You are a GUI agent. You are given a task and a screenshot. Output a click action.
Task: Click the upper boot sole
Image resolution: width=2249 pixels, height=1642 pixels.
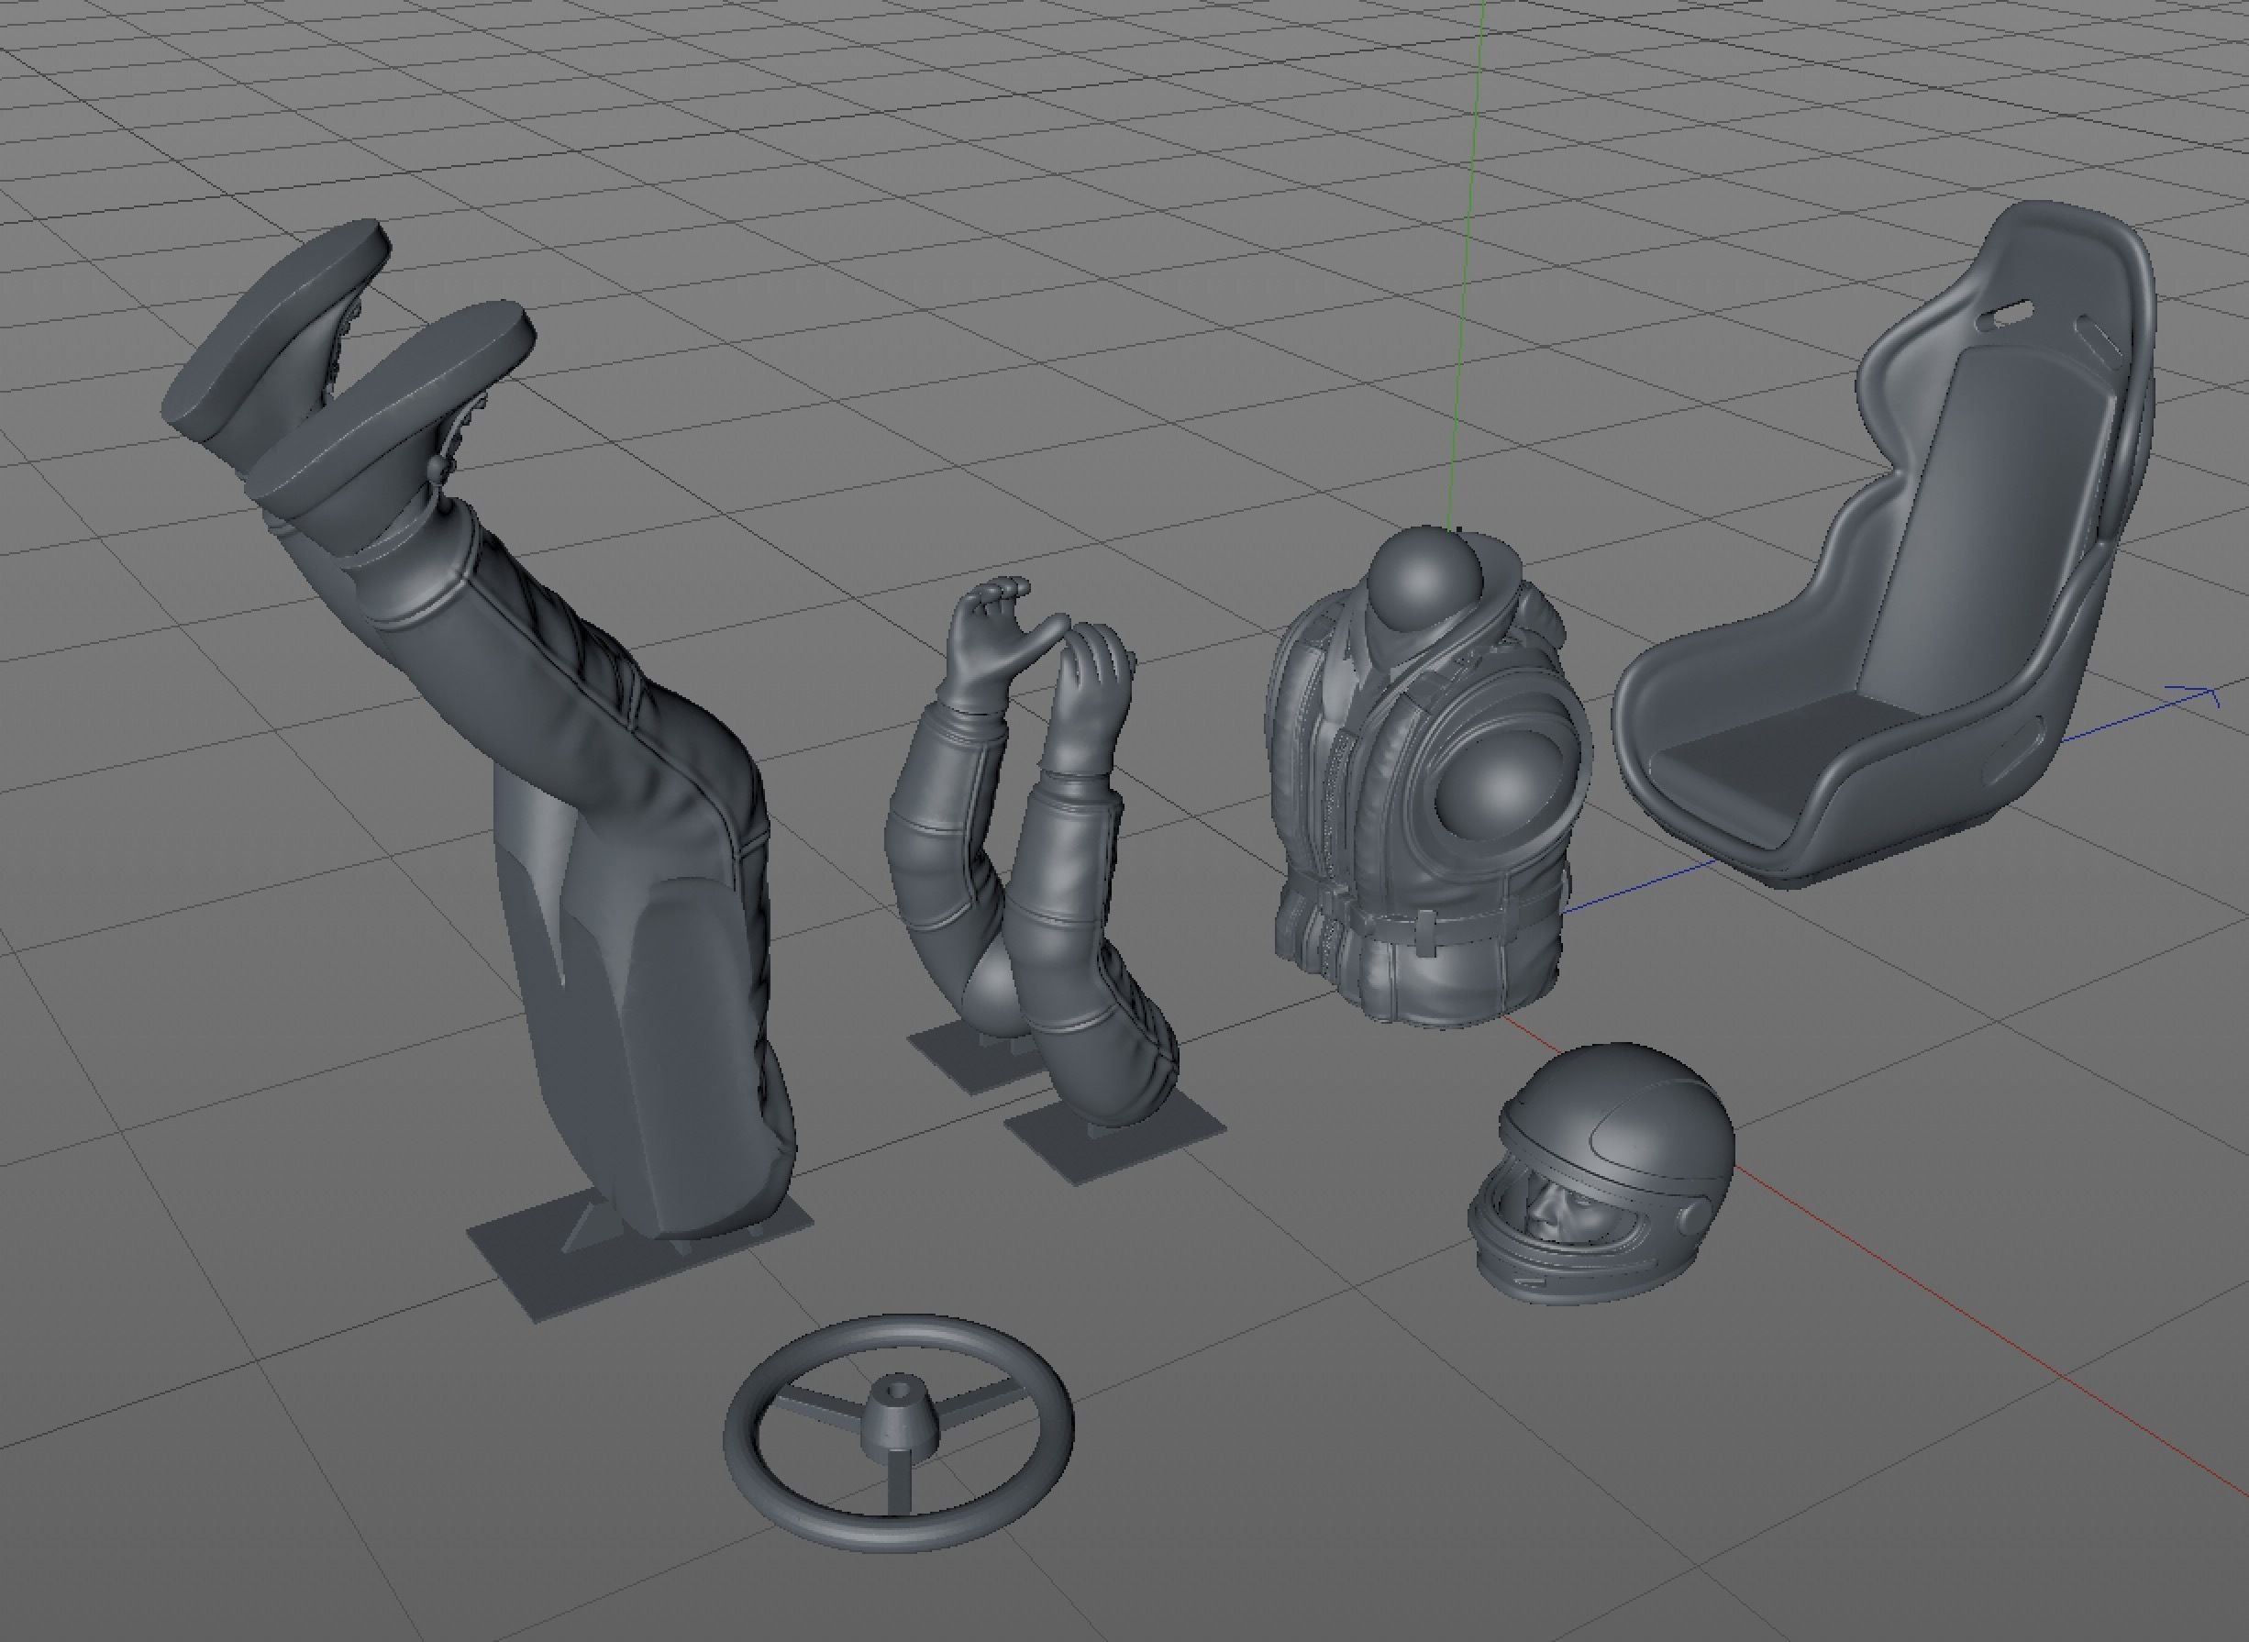click(273, 318)
